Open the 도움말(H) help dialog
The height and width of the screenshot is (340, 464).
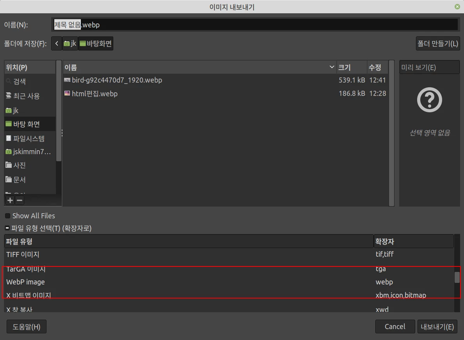coord(26,326)
